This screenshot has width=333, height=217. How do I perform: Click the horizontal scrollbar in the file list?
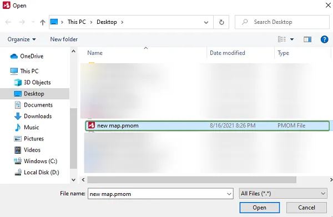tap(191, 180)
